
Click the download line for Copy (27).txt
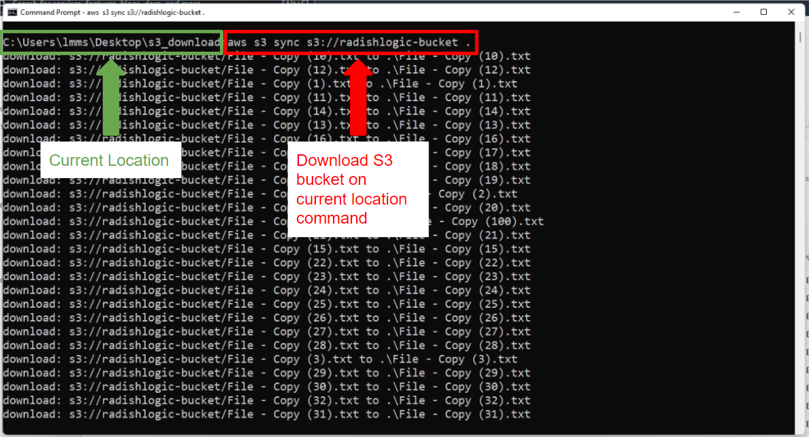click(x=267, y=332)
